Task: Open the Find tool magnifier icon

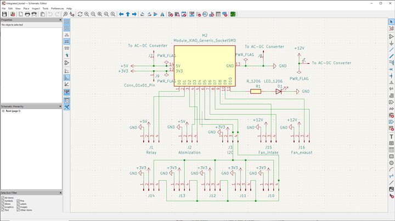Action: point(65,14)
